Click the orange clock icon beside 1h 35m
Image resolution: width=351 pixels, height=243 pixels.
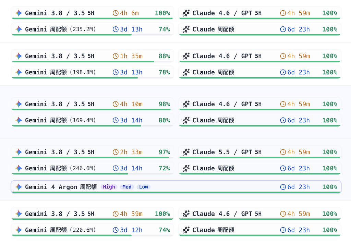pyautogui.click(x=116, y=56)
